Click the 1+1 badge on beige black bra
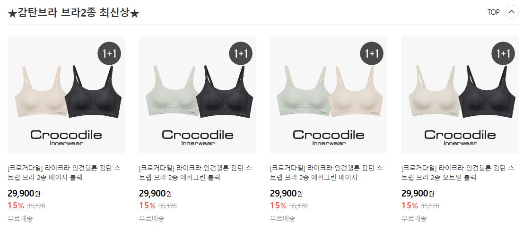Screen dimensions: 523x231 point(109,53)
